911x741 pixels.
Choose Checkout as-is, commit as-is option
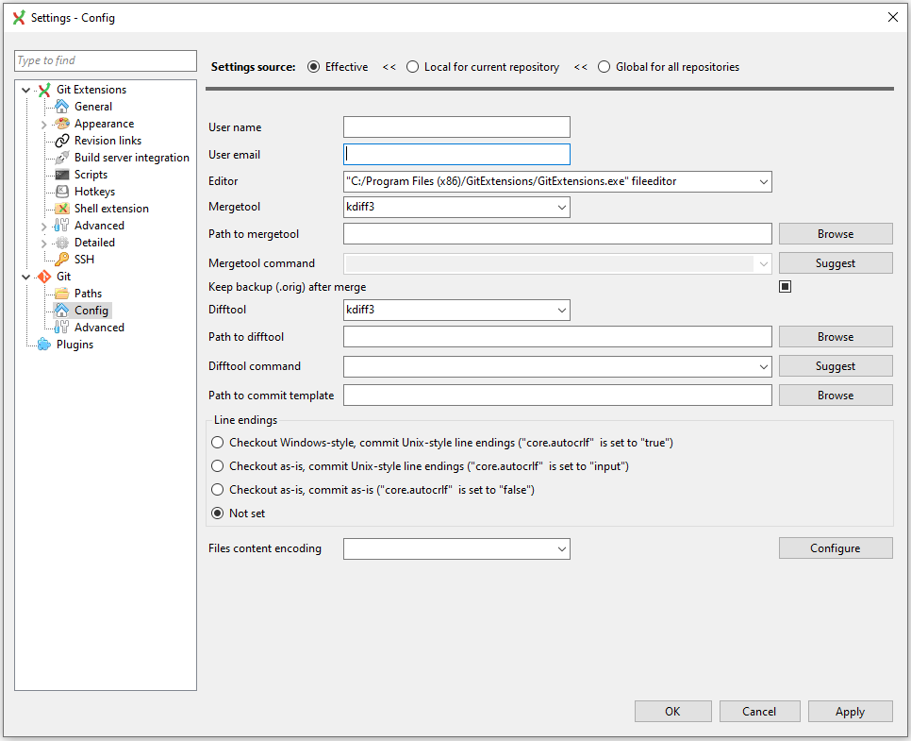[219, 490]
